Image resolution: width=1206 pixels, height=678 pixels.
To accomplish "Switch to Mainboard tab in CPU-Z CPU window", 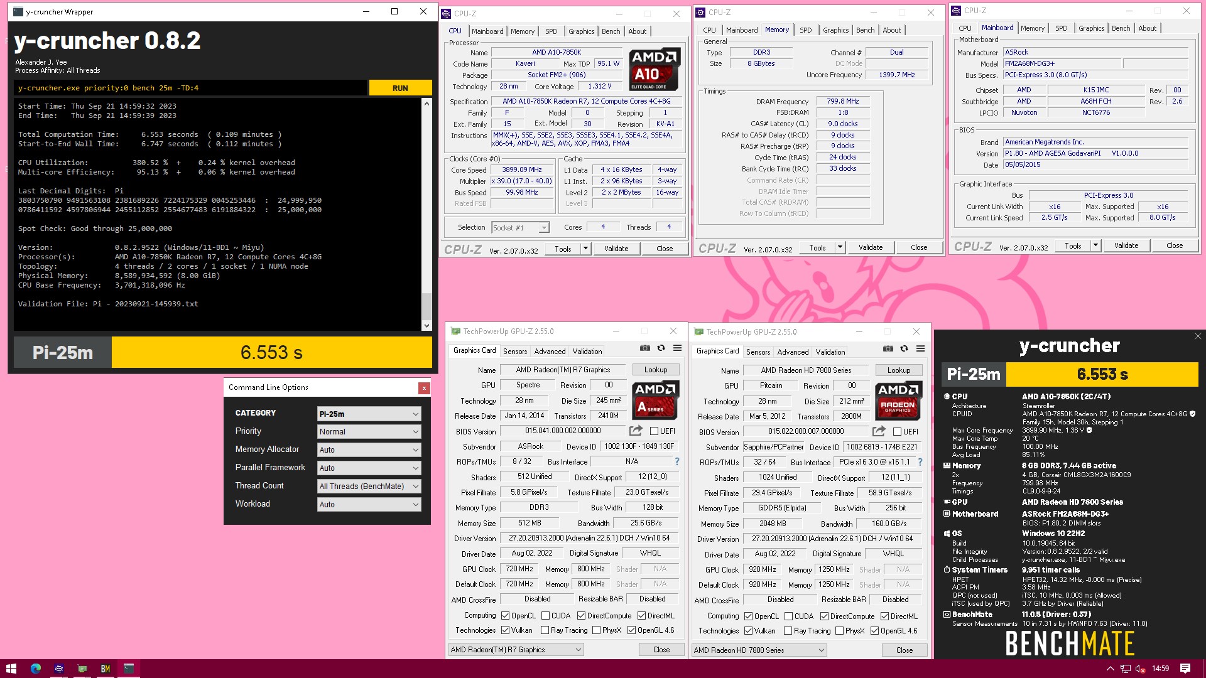I will (487, 31).
